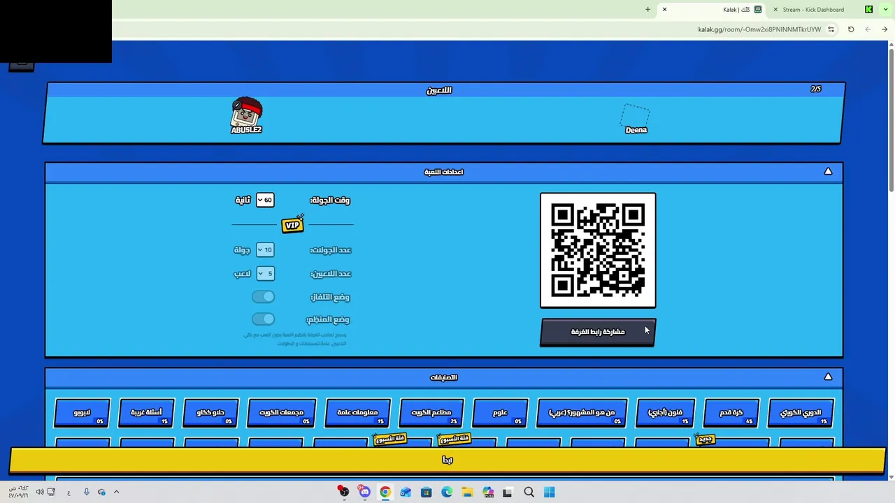Select the لبوبو category card
The height and width of the screenshot is (503, 895).
click(82, 413)
